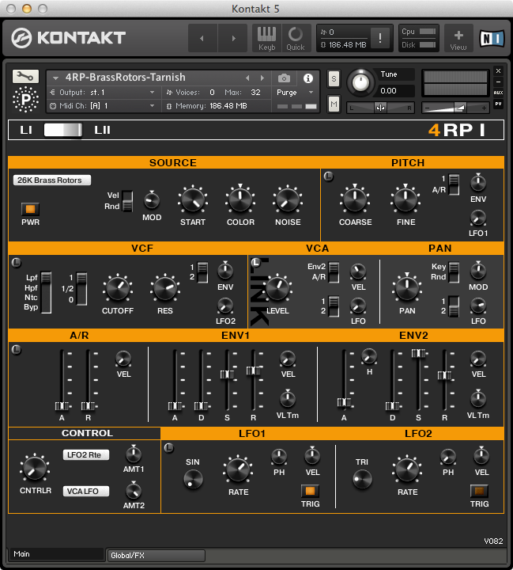The height and width of the screenshot is (570, 513).
Task: Change the LFO1 SIN waveform selector
Action: 193,479
